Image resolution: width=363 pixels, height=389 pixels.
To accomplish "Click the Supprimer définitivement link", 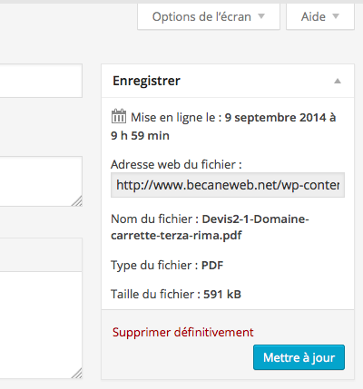I will tap(182, 332).
